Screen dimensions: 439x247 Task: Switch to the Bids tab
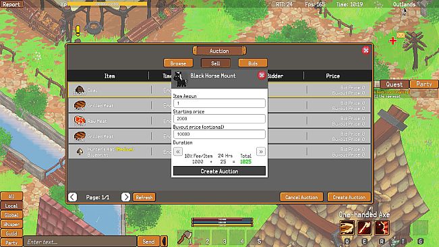click(253, 63)
